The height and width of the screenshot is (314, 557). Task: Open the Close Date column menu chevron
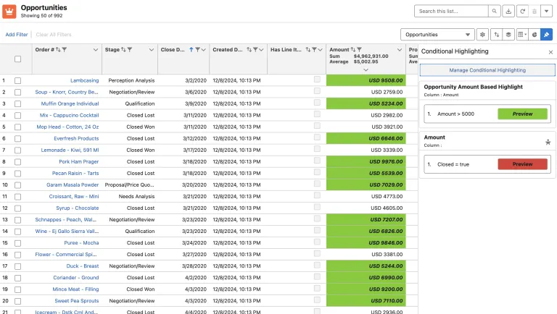pos(204,50)
